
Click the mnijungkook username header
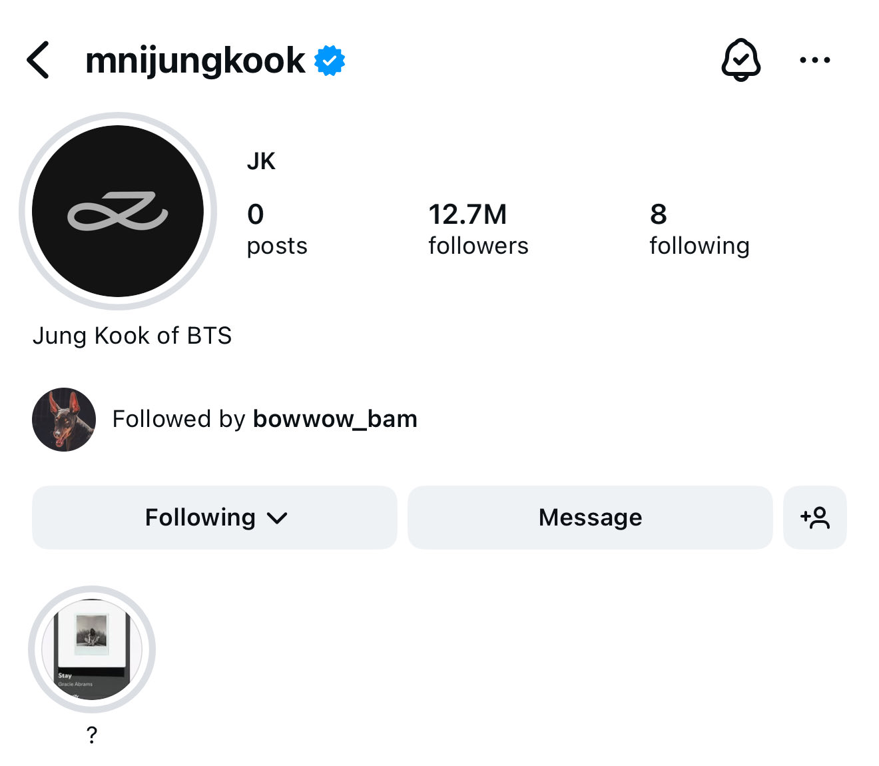[x=195, y=61]
